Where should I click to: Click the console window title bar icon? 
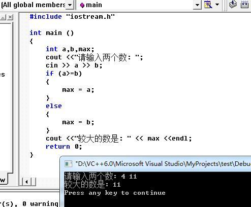point(69,164)
